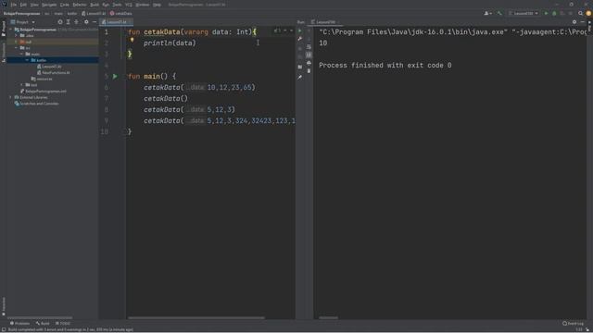
Task: Open the File menu
Action: coord(14,5)
